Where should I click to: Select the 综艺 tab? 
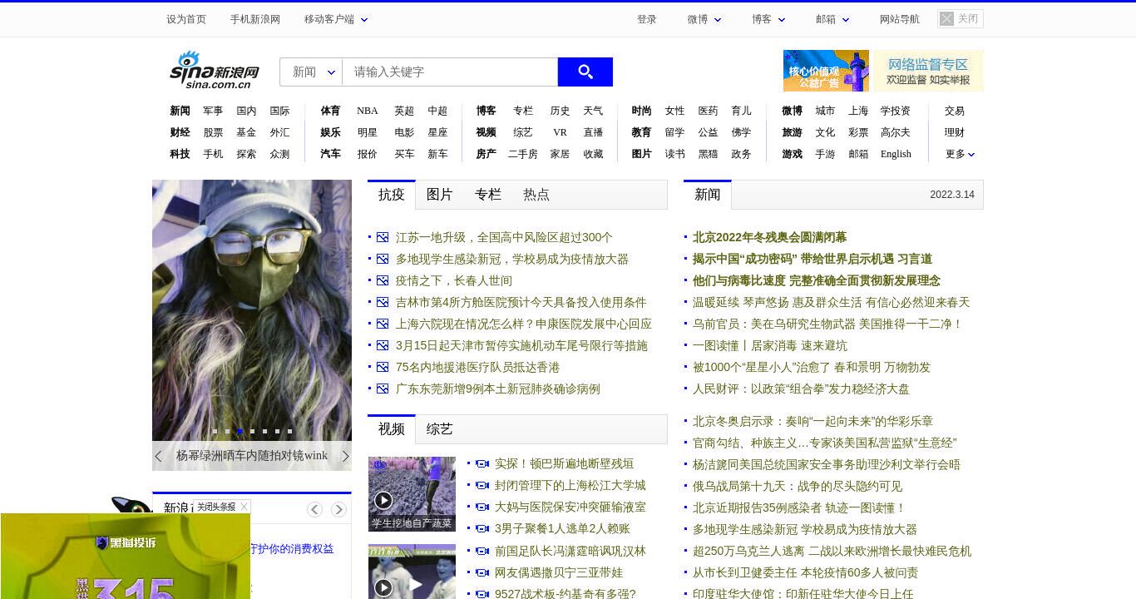tap(440, 429)
